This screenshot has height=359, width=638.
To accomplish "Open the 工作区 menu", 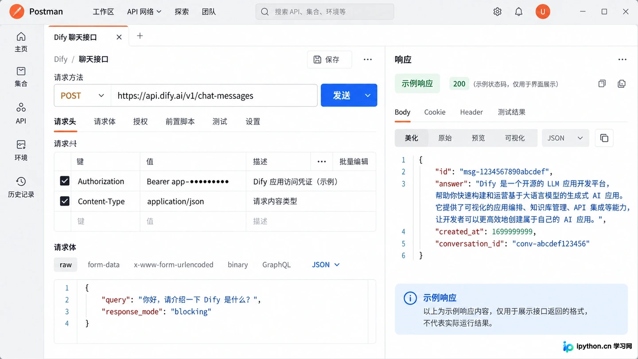I will (103, 12).
